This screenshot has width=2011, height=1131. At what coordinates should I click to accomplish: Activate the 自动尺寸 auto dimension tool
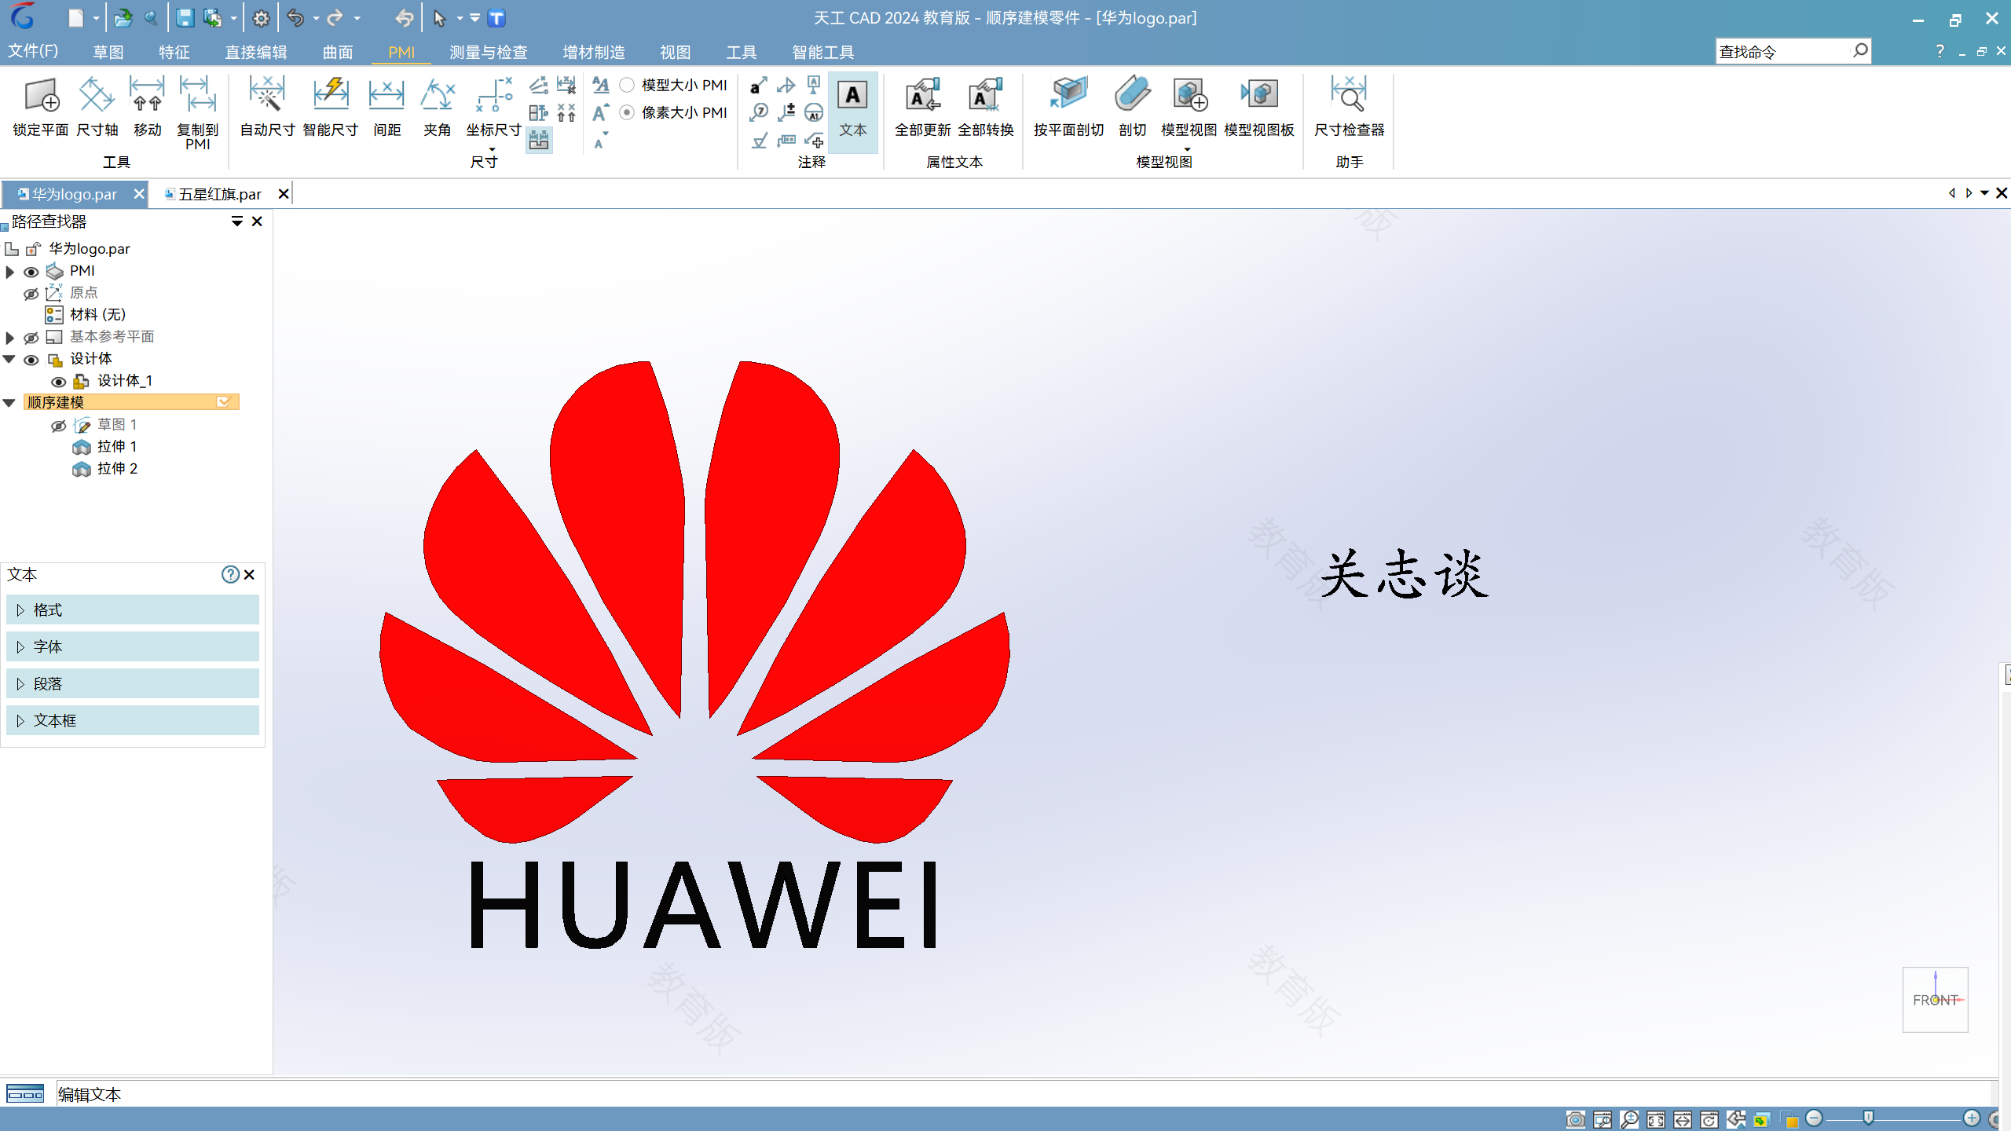267,107
